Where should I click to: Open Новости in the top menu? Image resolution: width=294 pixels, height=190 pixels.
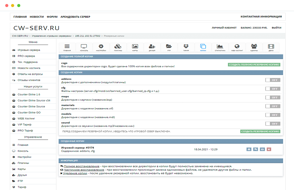(37, 17)
